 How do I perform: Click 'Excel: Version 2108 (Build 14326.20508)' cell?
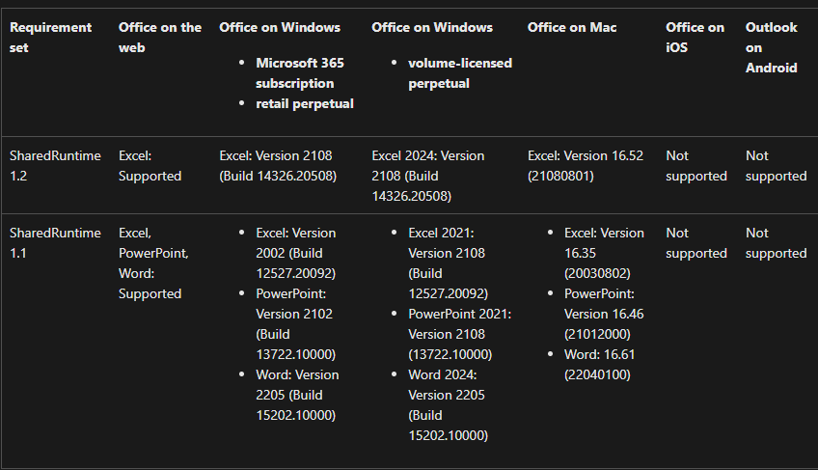click(278, 166)
